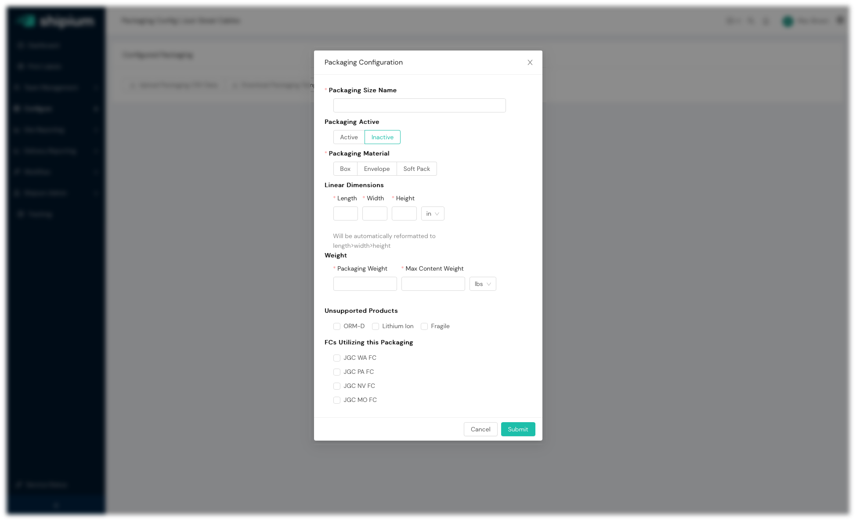Choose Envelope as packaging material

click(x=376, y=169)
